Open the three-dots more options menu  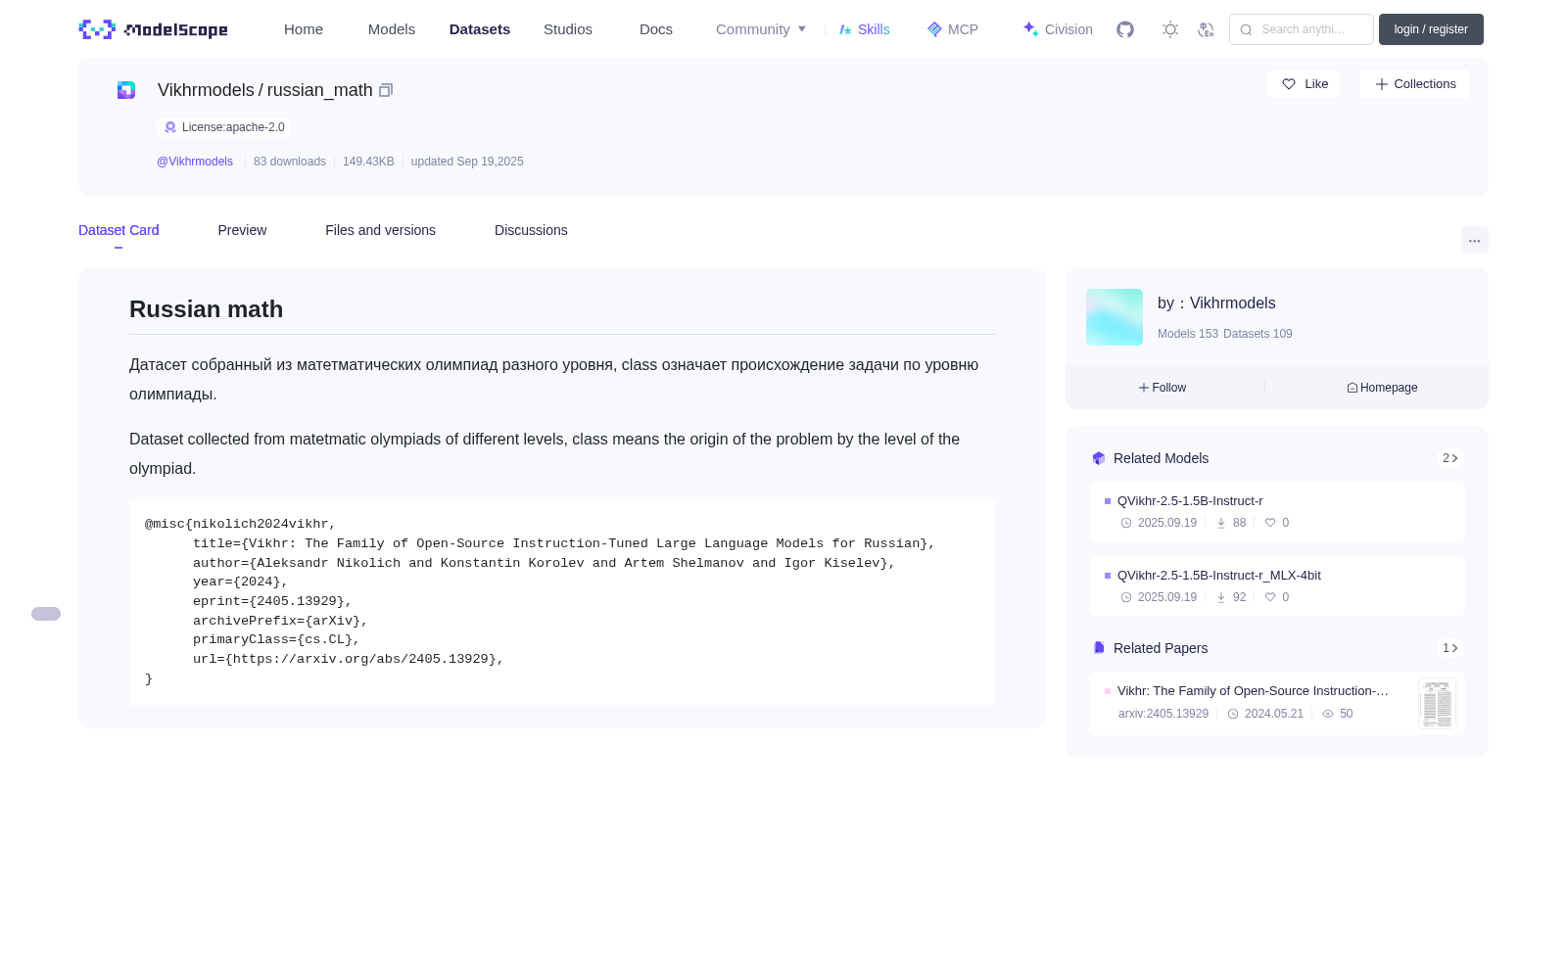pos(1474,240)
